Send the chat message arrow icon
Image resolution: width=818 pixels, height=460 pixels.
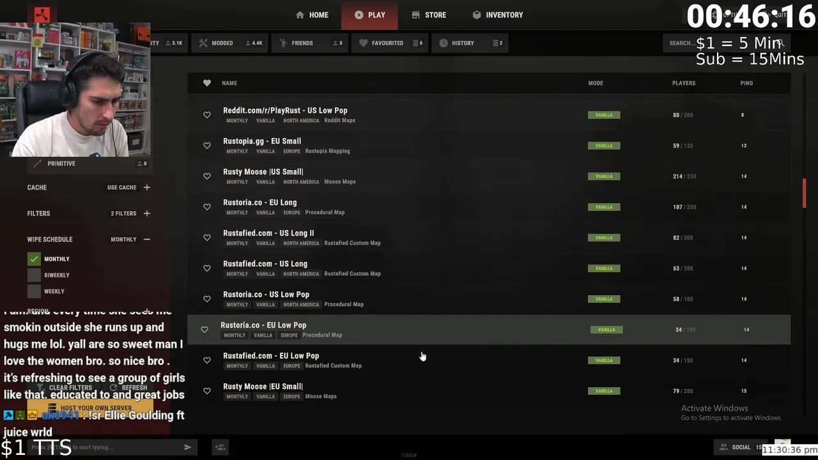187,447
